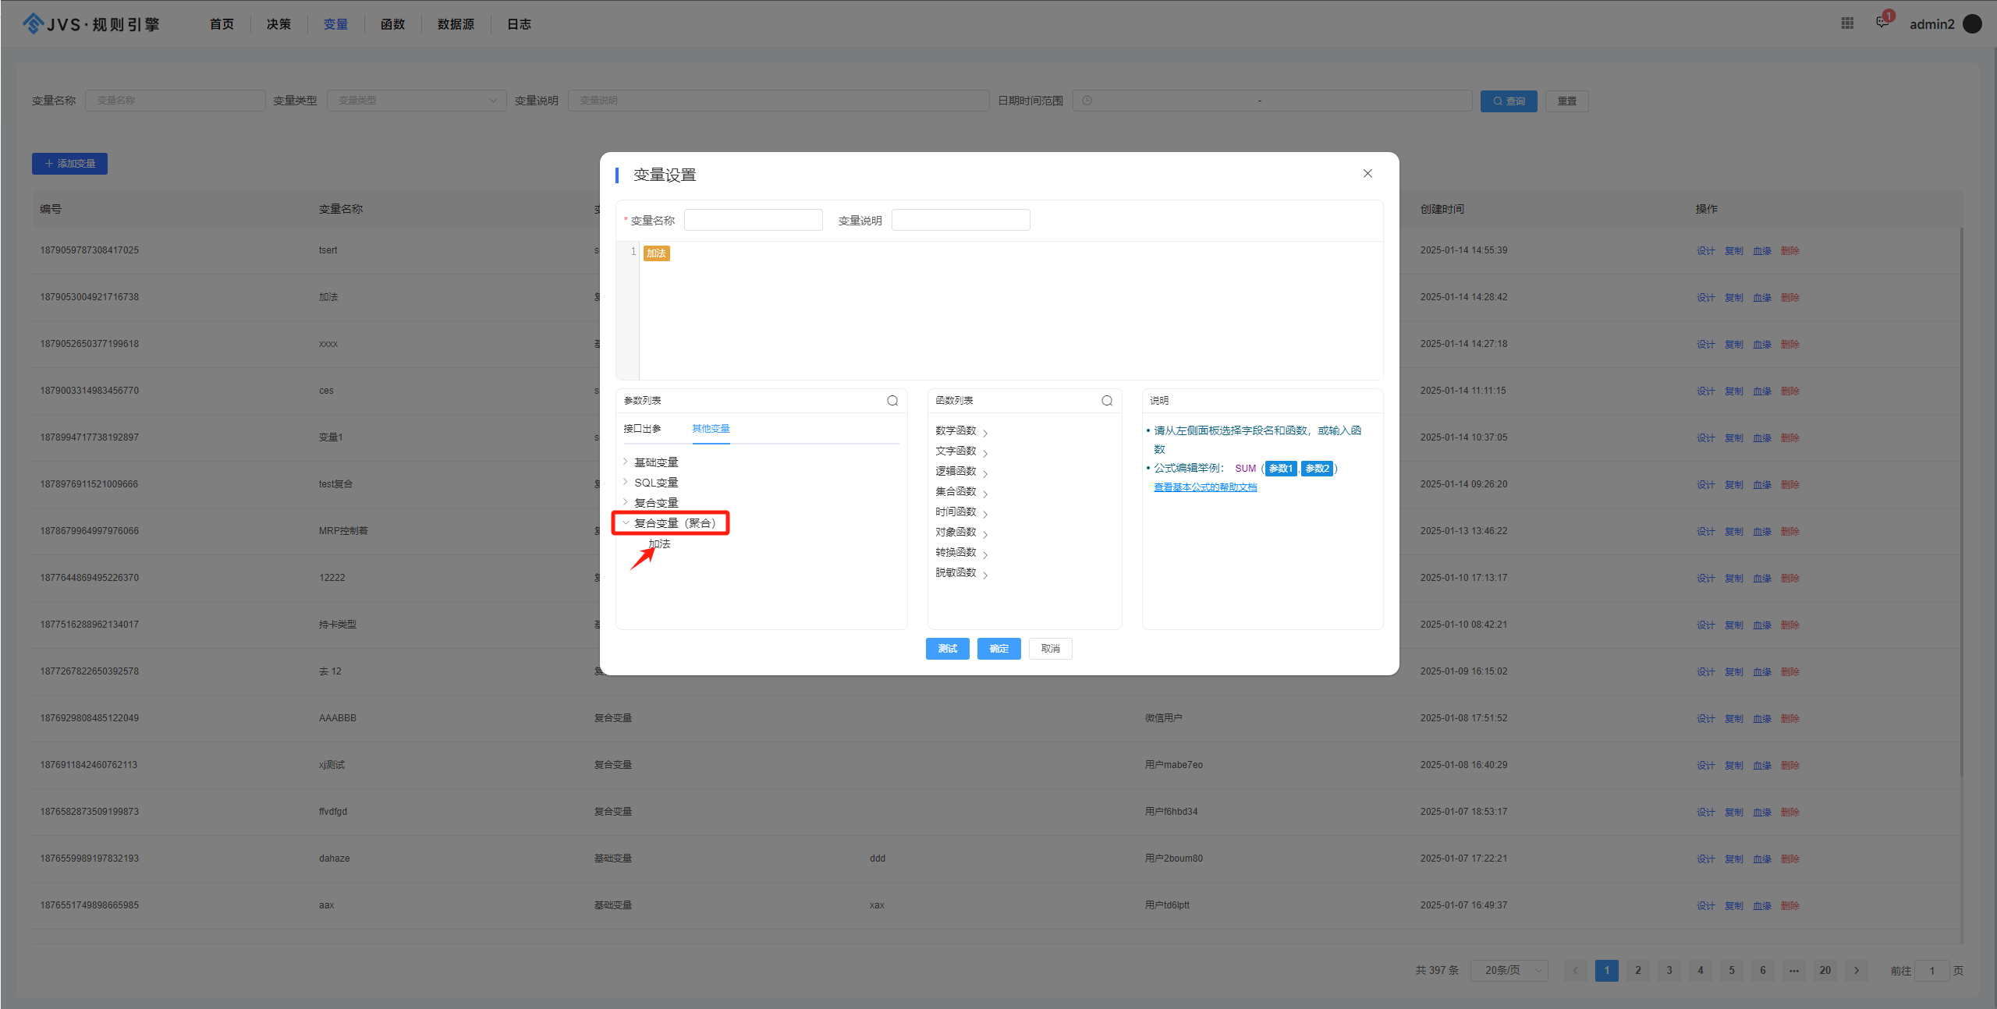Click the JVS 规则引擎 logo
The image size is (1997, 1009).
(90, 24)
